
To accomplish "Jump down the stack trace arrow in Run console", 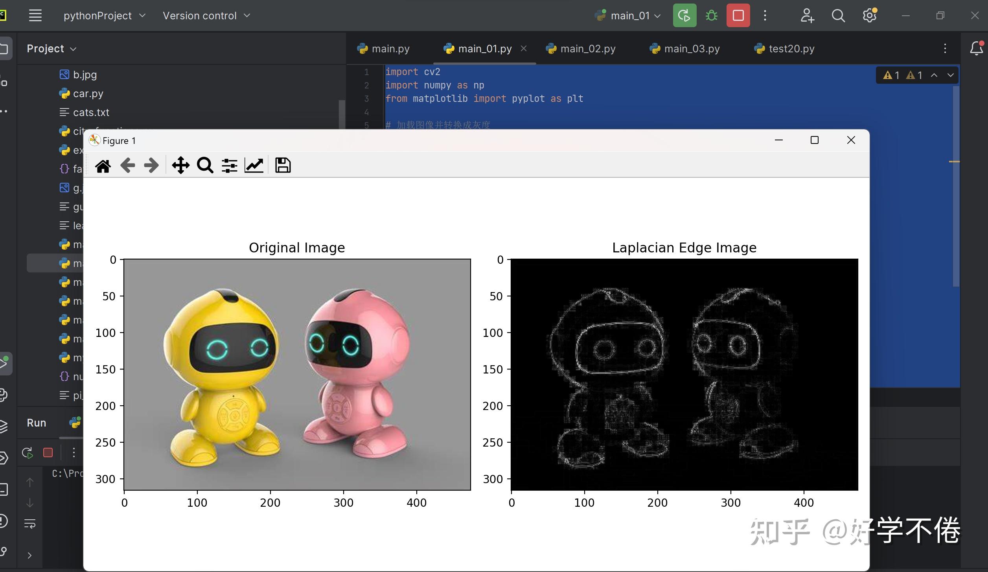I will point(30,503).
